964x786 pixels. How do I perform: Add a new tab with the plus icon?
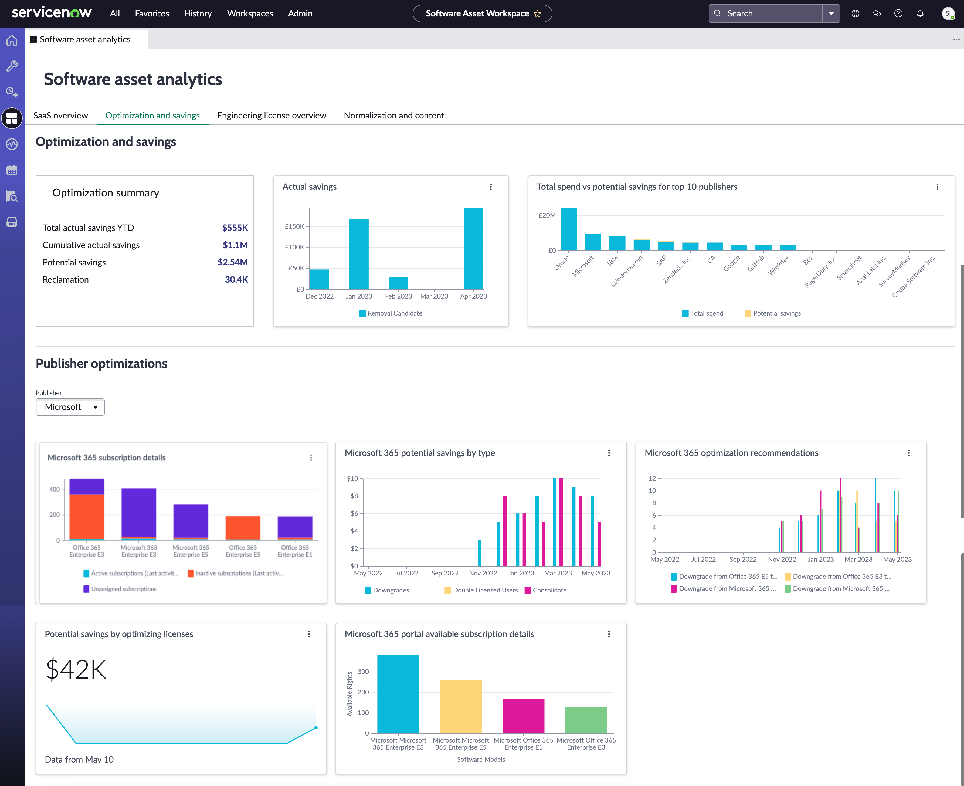[159, 39]
